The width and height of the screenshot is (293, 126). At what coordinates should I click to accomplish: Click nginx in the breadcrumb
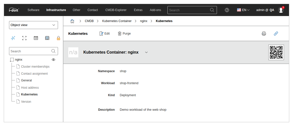(144, 21)
